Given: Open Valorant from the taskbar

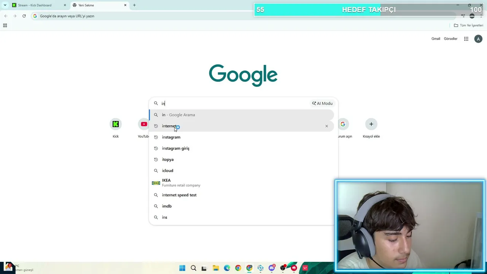Looking at the screenshot, I should pyautogui.click(x=305, y=268).
